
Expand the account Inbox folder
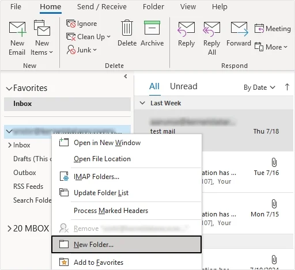[x=10, y=145]
